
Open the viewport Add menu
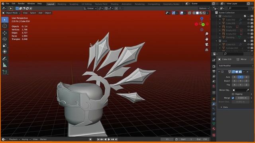coord(40,13)
